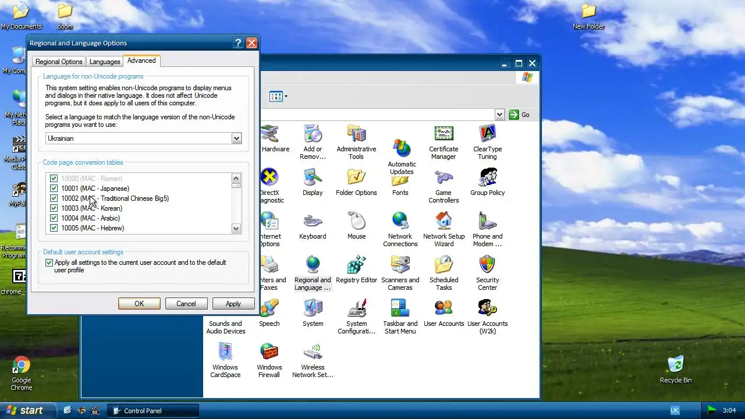Uncheck 10004 (MAC - Arabic) code page

pyautogui.click(x=54, y=218)
